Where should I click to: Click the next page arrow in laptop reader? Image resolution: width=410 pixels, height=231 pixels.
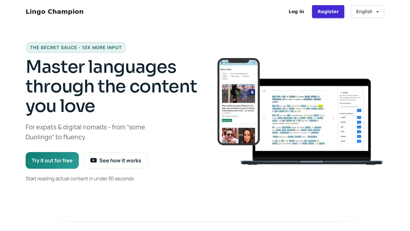pyautogui.click(x=333, y=118)
